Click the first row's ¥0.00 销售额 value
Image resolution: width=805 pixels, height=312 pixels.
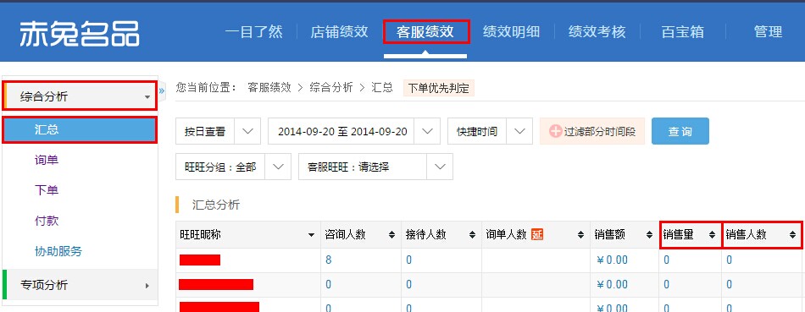(612, 260)
